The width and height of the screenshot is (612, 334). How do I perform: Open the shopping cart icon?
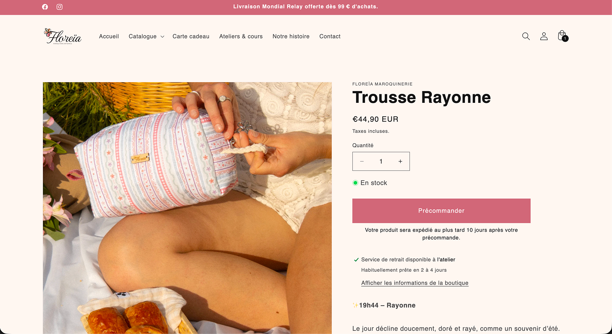pyautogui.click(x=562, y=36)
